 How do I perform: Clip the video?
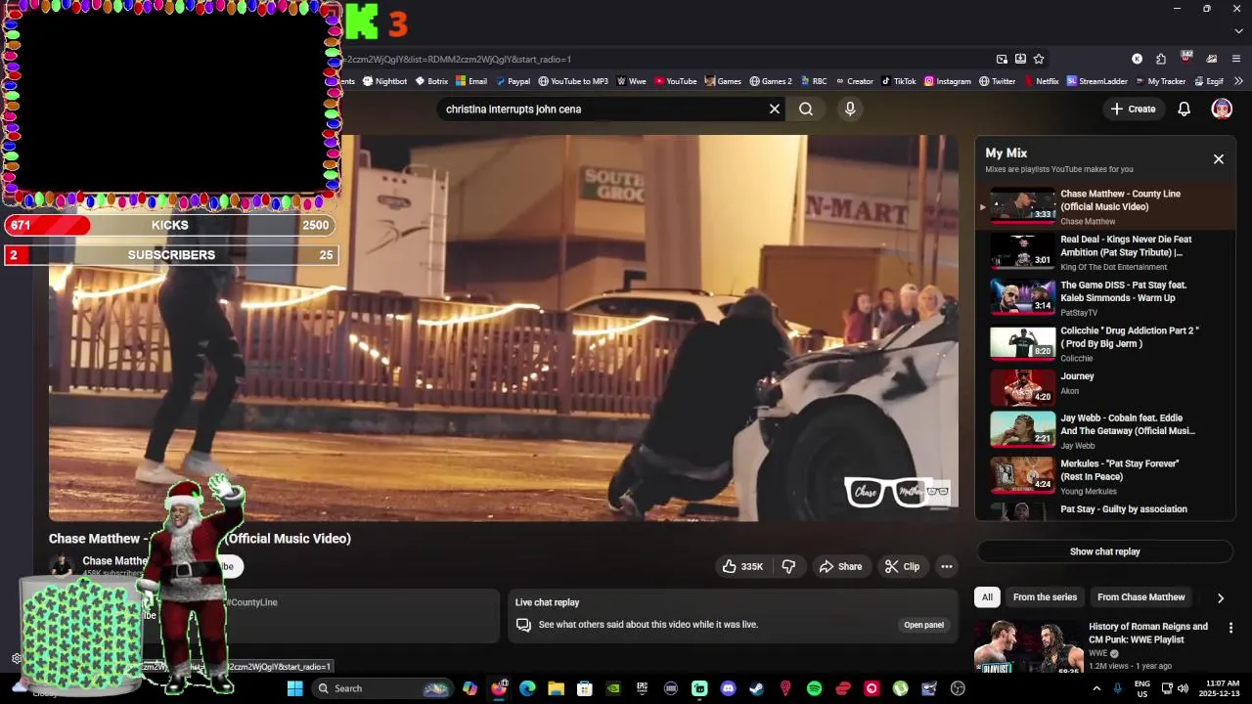coord(902,566)
